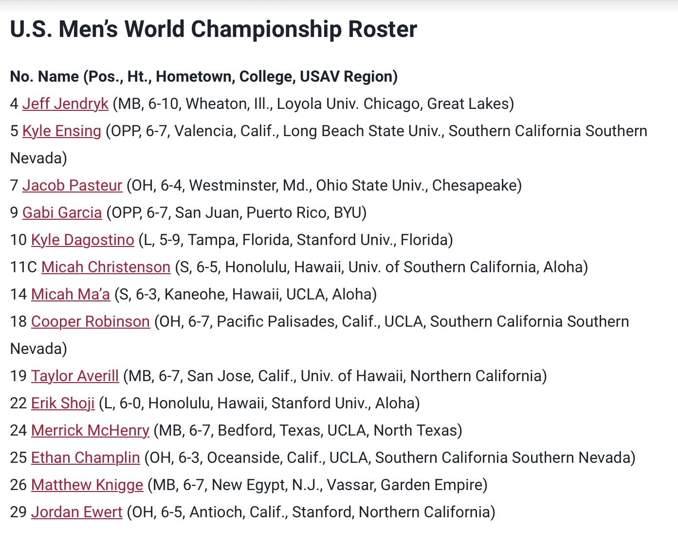Open Cooper Robinson's player page
The image size is (678, 544).
click(90, 321)
